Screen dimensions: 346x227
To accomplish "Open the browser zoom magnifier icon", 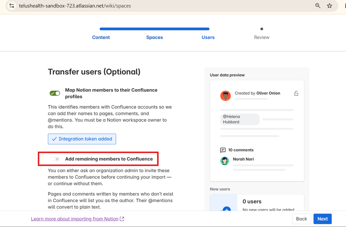I will pos(318,6).
